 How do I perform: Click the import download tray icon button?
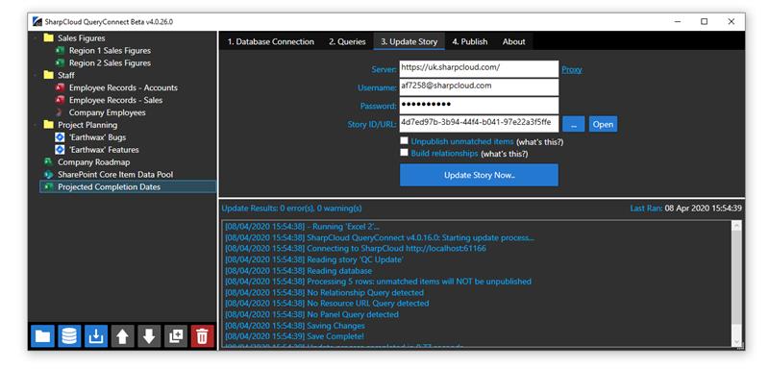tap(96, 336)
